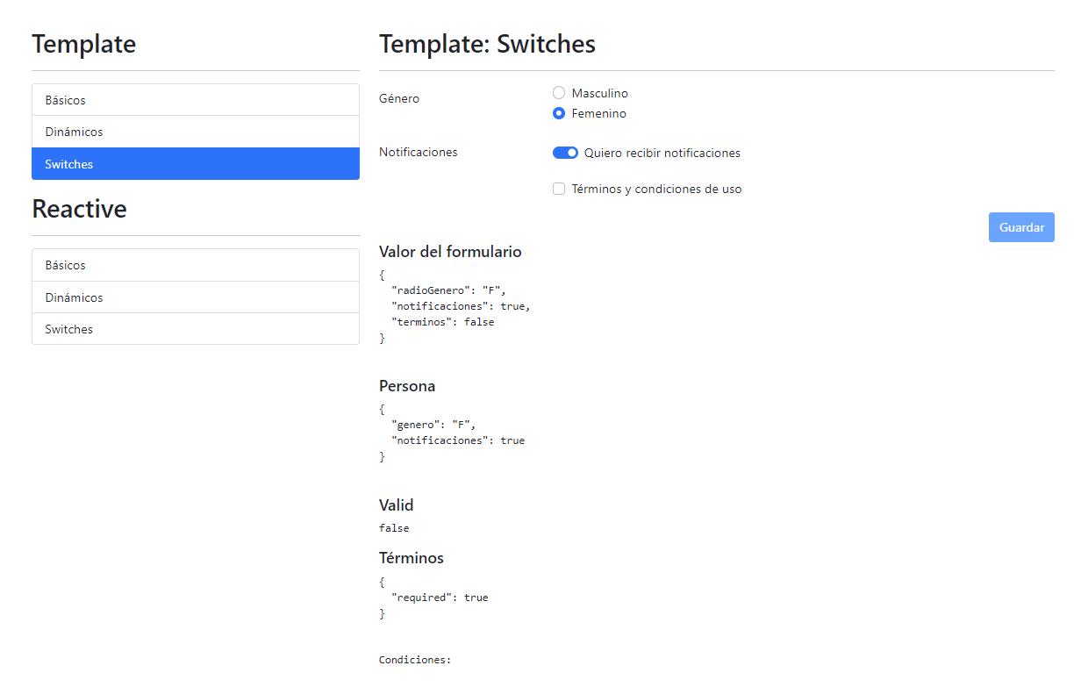
Task: Select the Femenino radio button
Action: point(559,113)
